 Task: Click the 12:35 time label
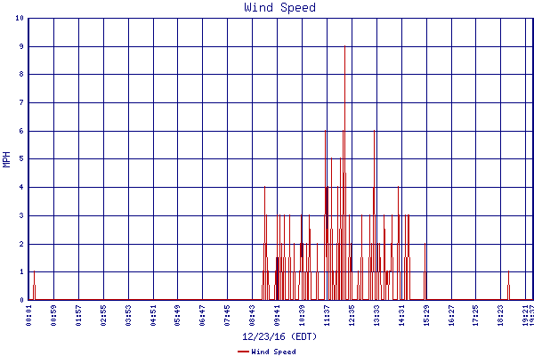352,315
